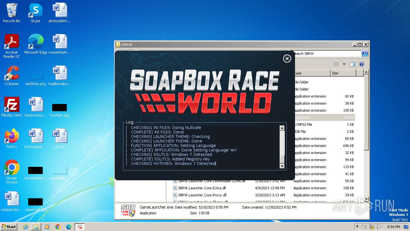Screen dimensions: 410x231
Task: Launch Acrobat Reader DC desktop shortcut
Action: [12, 47]
